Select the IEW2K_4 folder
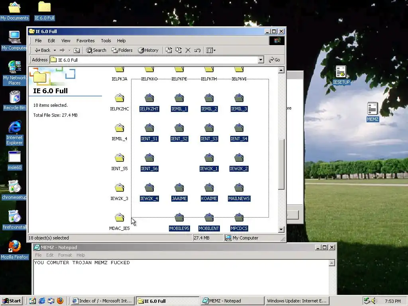Screen dimensions: 408x306 pos(149,192)
